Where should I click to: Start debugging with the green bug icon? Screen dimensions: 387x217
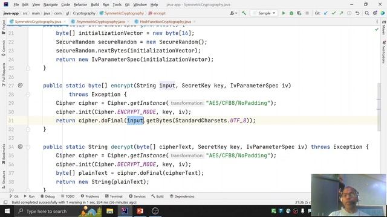[291, 13]
